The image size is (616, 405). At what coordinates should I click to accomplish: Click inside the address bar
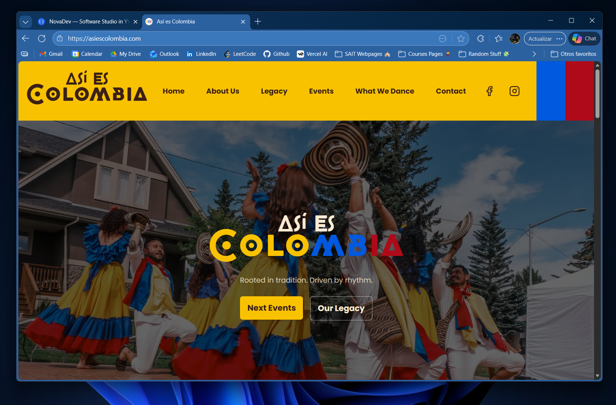pyautogui.click(x=216, y=39)
